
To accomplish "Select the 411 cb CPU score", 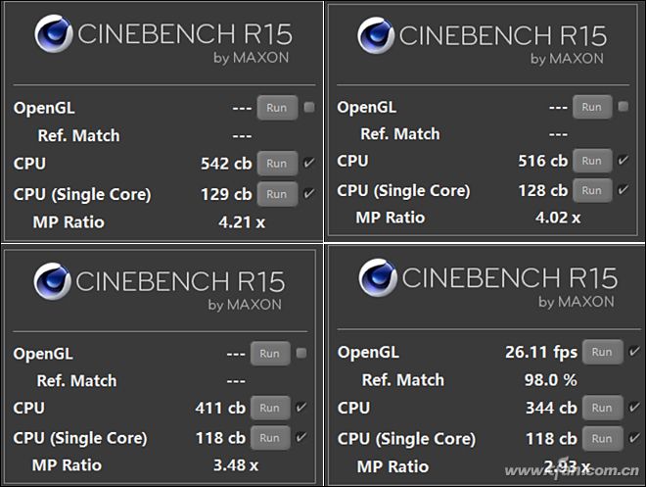I will 220,409.
